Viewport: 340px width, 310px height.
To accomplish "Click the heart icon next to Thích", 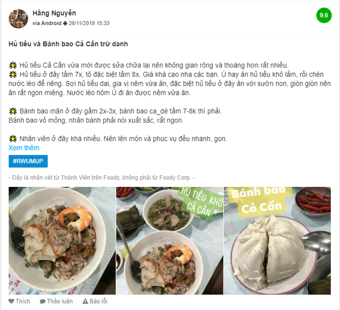I will [x=11, y=301].
